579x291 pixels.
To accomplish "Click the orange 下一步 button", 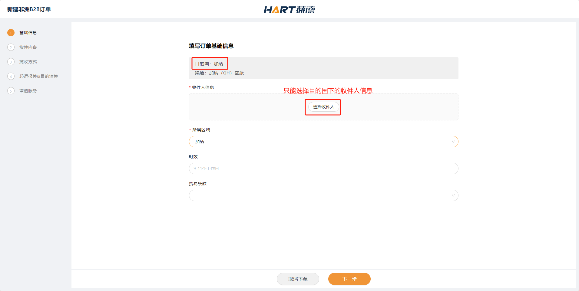I will coord(349,279).
